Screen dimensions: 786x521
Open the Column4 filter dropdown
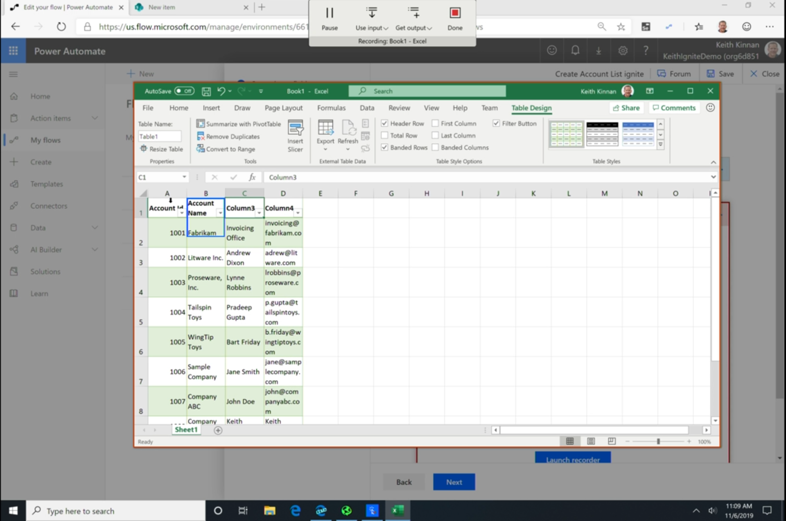tap(298, 213)
